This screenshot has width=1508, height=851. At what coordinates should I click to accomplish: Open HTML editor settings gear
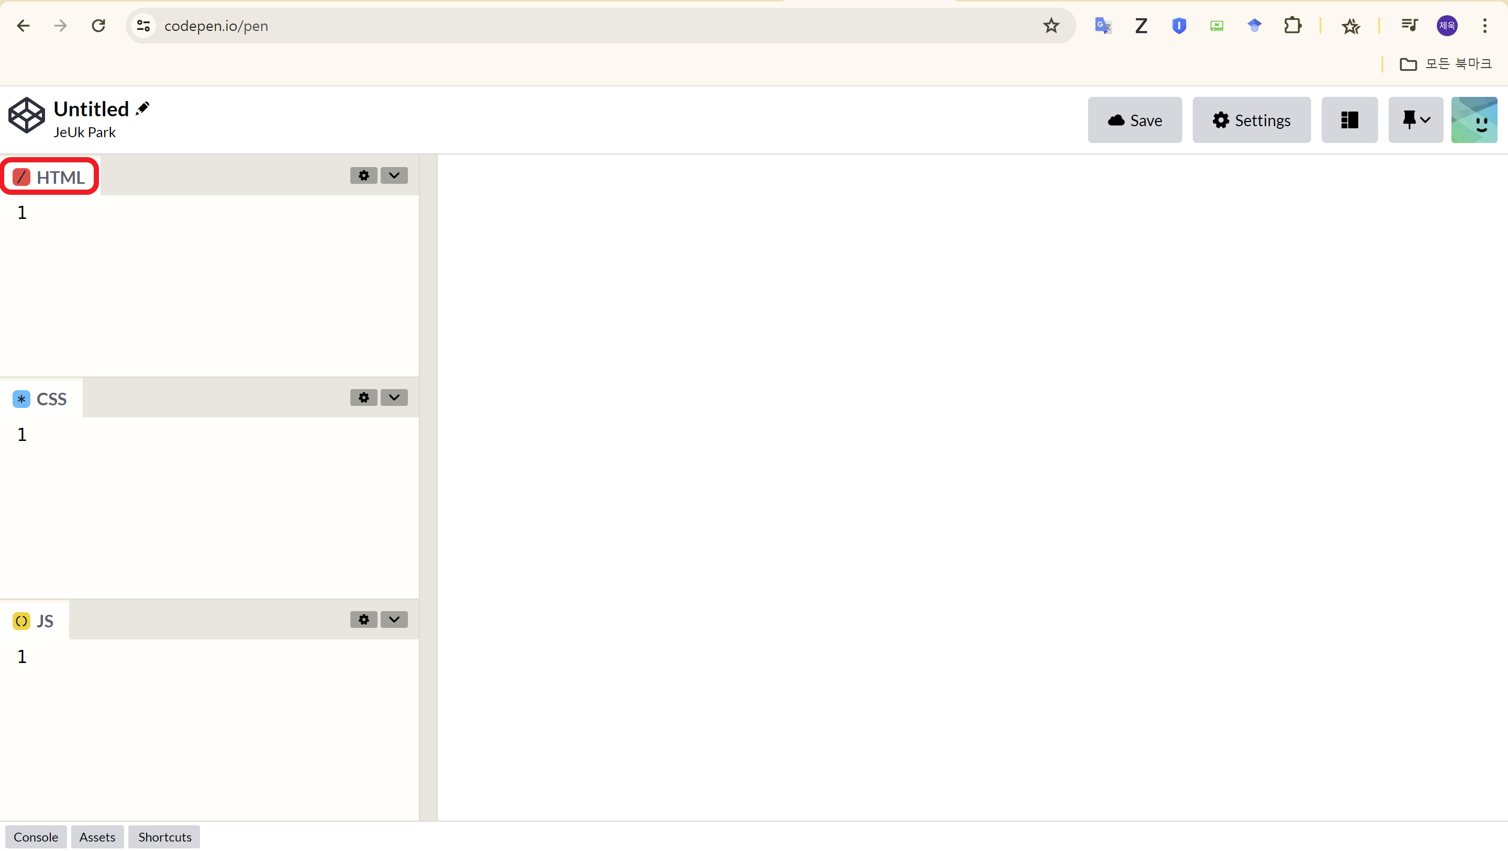(363, 176)
